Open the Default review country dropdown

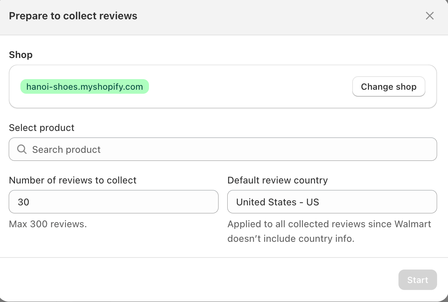pyautogui.click(x=332, y=202)
